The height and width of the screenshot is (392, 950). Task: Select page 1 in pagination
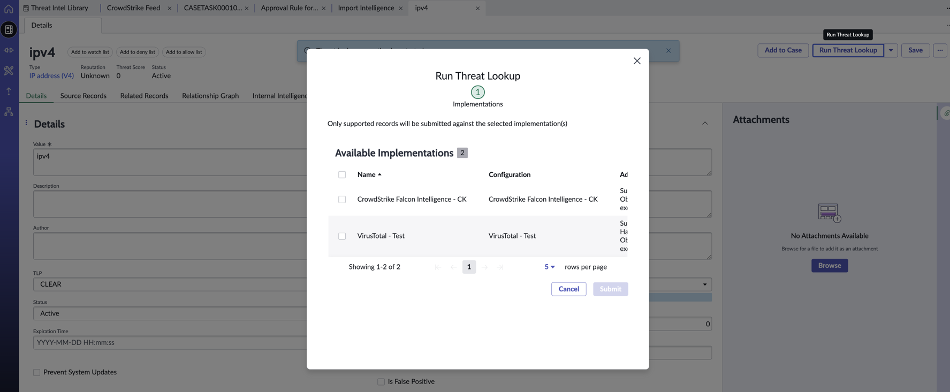(469, 267)
